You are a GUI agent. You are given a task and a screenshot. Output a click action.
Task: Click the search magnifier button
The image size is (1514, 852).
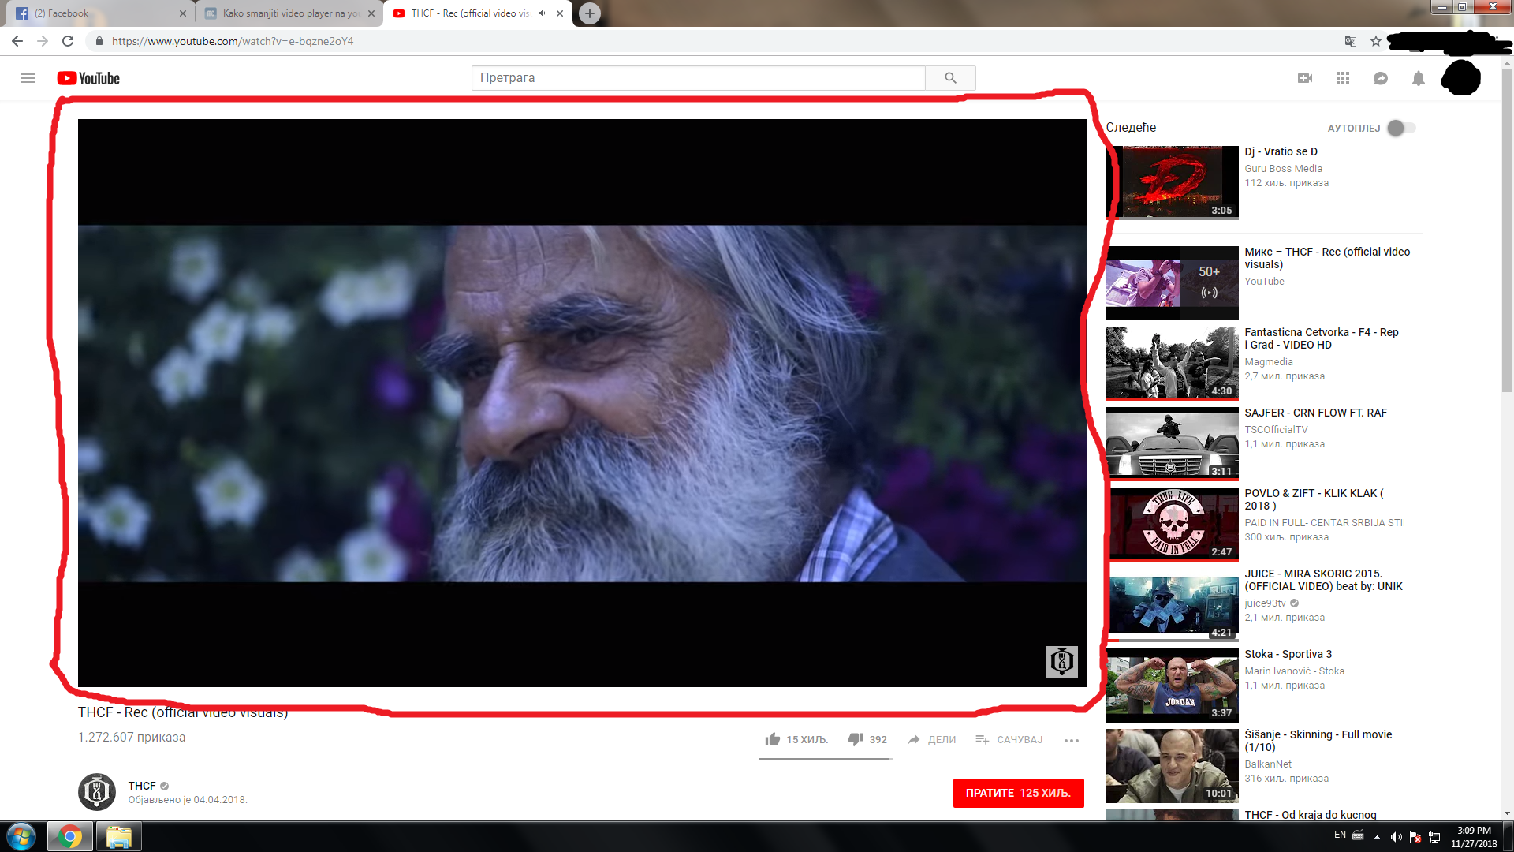point(950,78)
